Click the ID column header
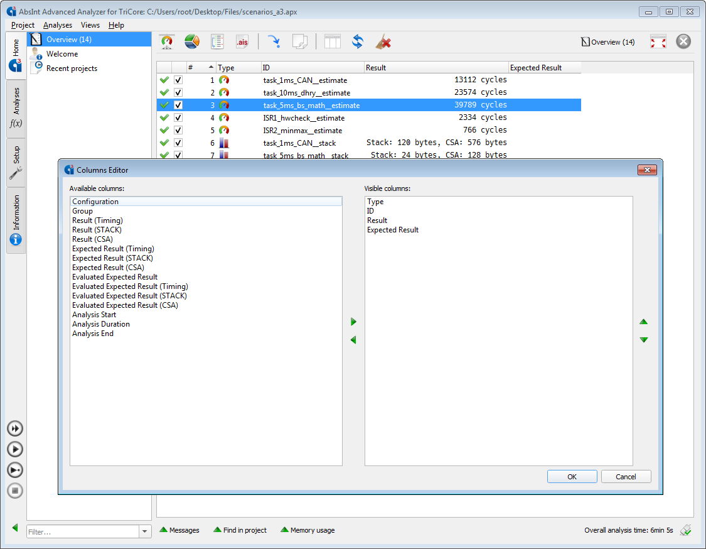 (x=313, y=68)
